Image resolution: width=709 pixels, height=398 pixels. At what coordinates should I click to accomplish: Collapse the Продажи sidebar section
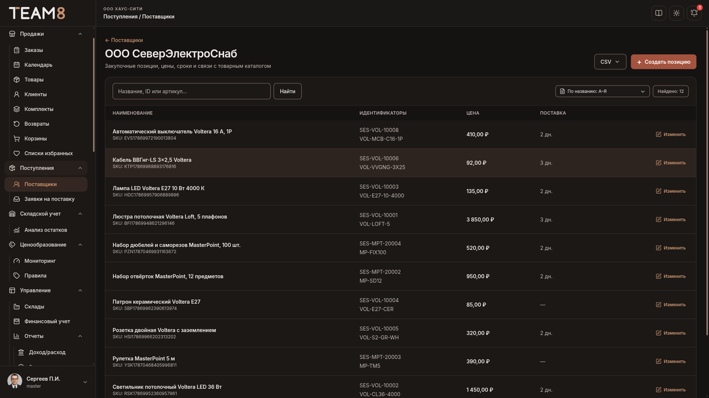point(80,34)
